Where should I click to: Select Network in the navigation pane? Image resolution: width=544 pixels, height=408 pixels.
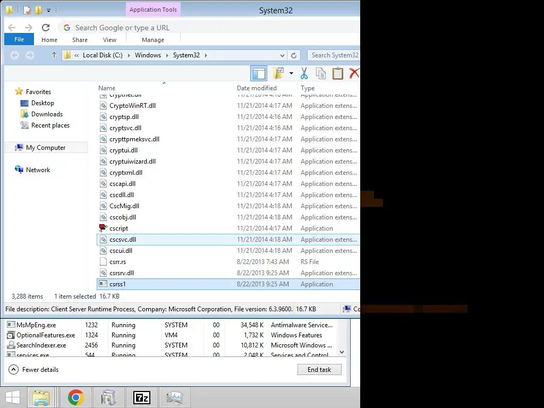pyautogui.click(x=32, y=169)
